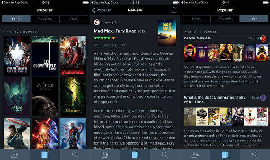Open Sunrise poster in Cinematography list
270x160 pixels.
226,117
